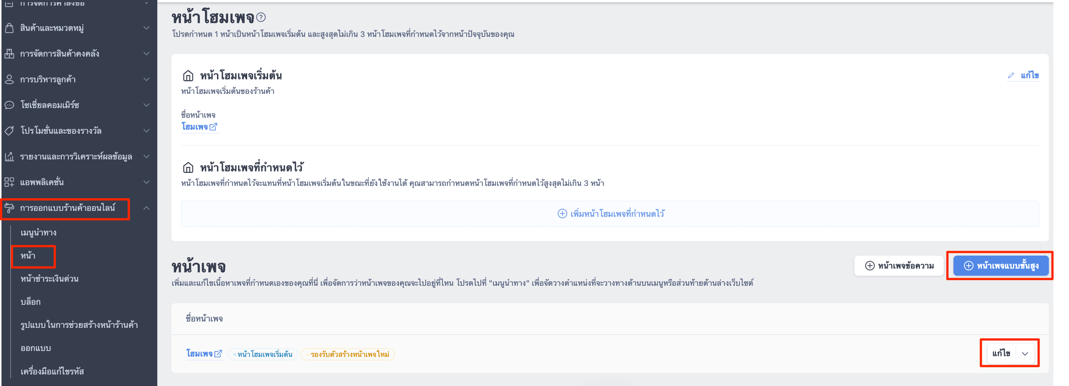Screen dimensions: 1069x386
Task: Click the plus icon on หน้าเพจข้อความ button
Action: coord(869,266)
